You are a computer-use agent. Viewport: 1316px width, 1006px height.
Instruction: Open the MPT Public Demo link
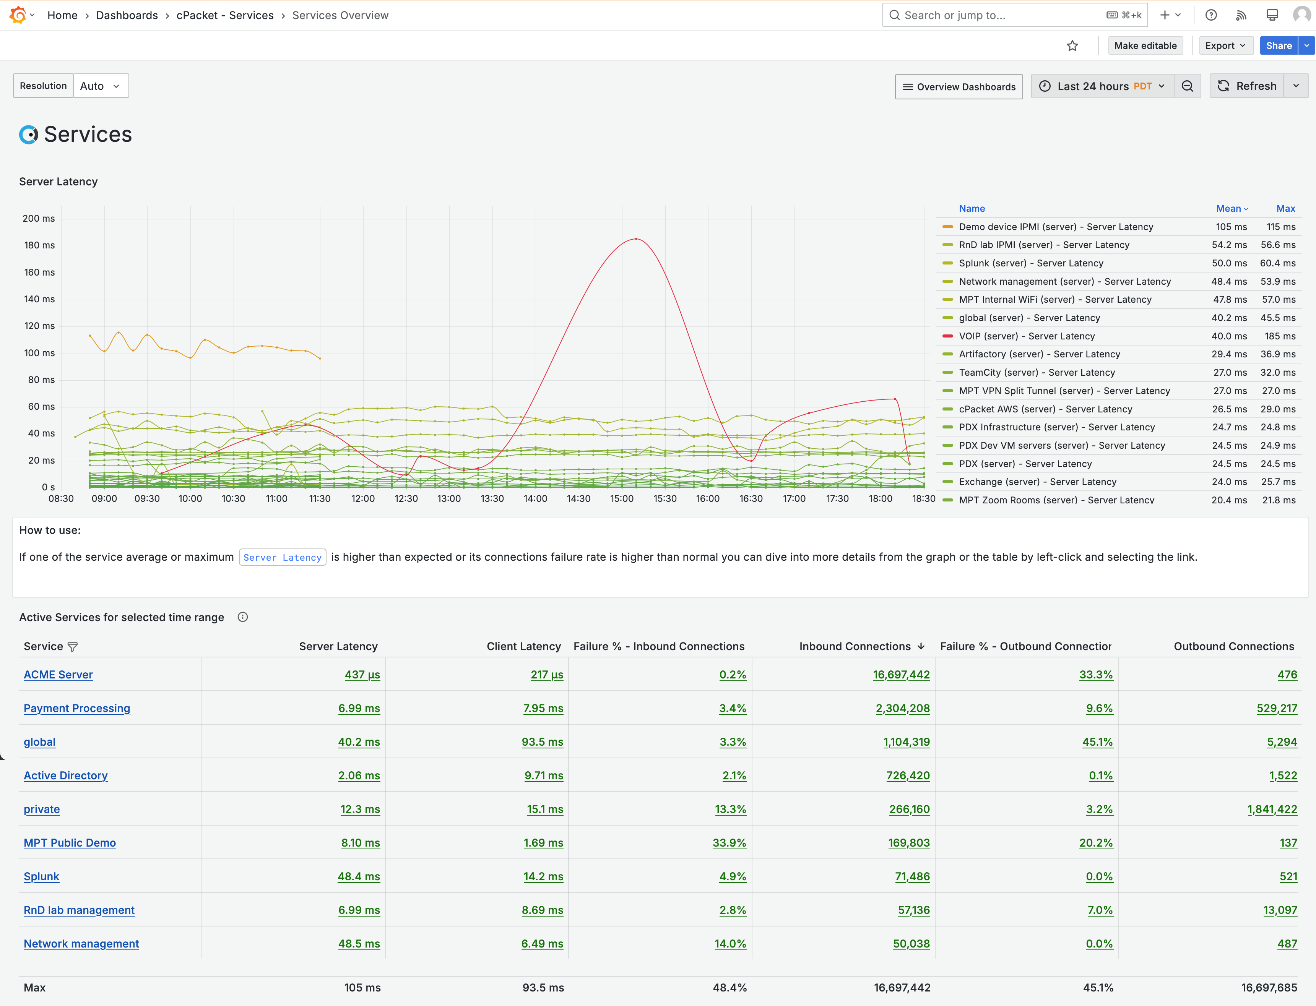click(70, 842)
